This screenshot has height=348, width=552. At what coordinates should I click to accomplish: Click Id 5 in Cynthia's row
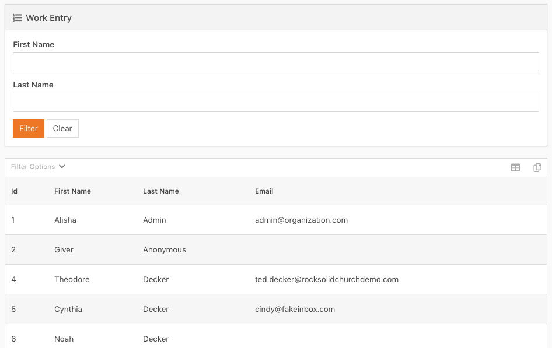click(x=13, y=309)
